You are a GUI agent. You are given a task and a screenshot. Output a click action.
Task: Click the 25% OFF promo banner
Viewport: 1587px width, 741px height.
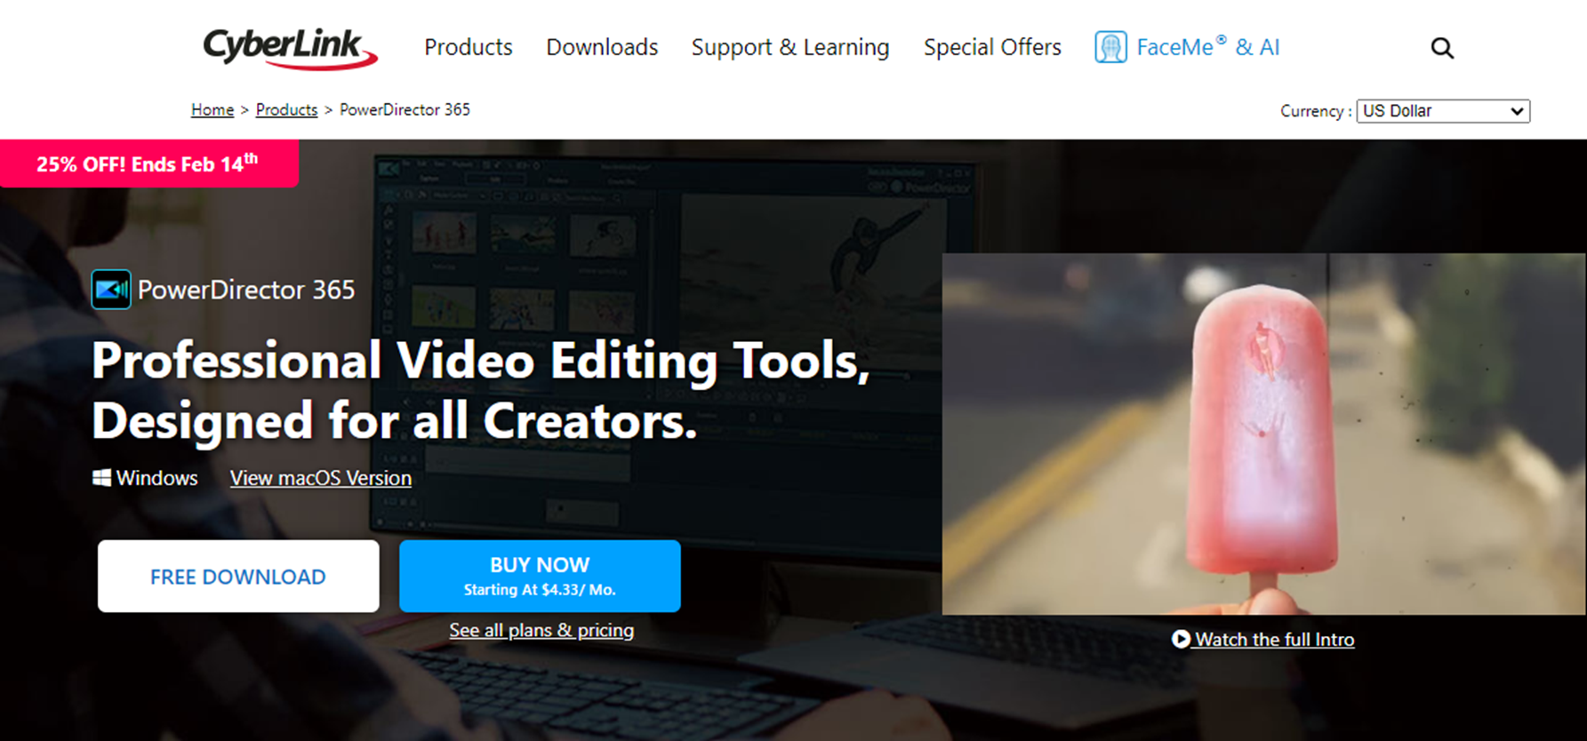[x=148, y=163]
